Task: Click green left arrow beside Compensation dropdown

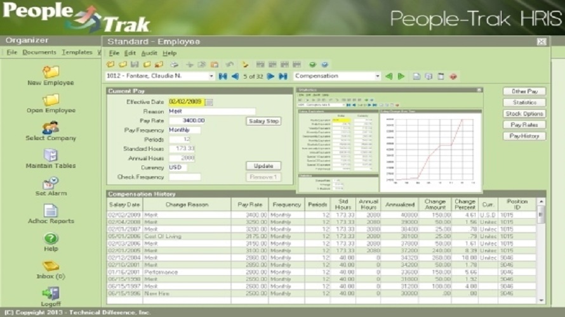Action: 389,76
